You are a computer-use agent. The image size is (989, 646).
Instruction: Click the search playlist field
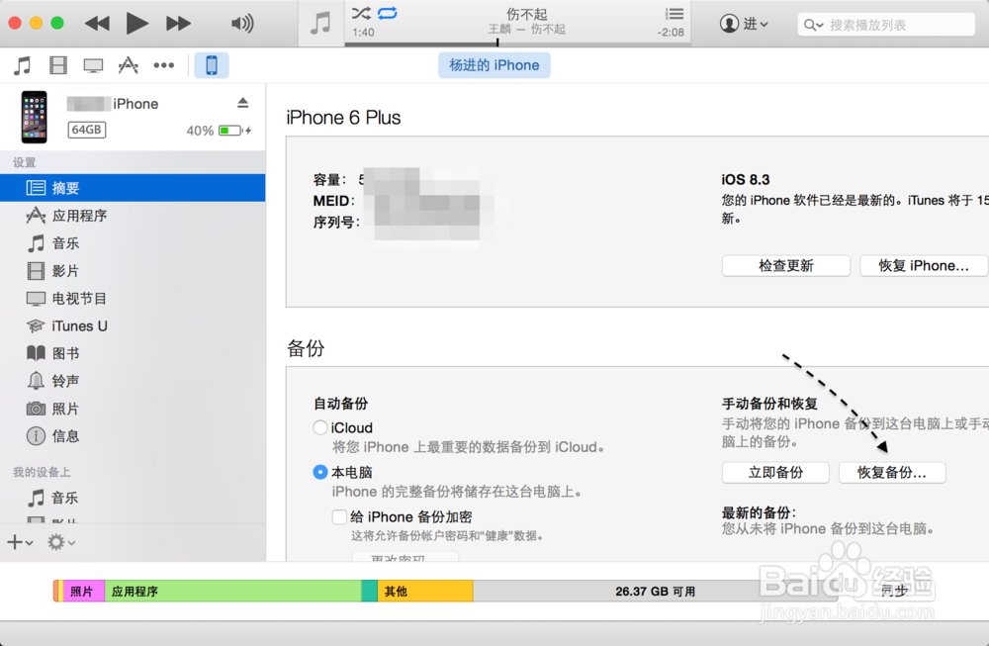click(x=886, y=25)
